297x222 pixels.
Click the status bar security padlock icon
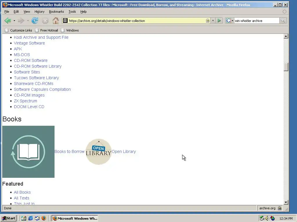pos(280,208)
